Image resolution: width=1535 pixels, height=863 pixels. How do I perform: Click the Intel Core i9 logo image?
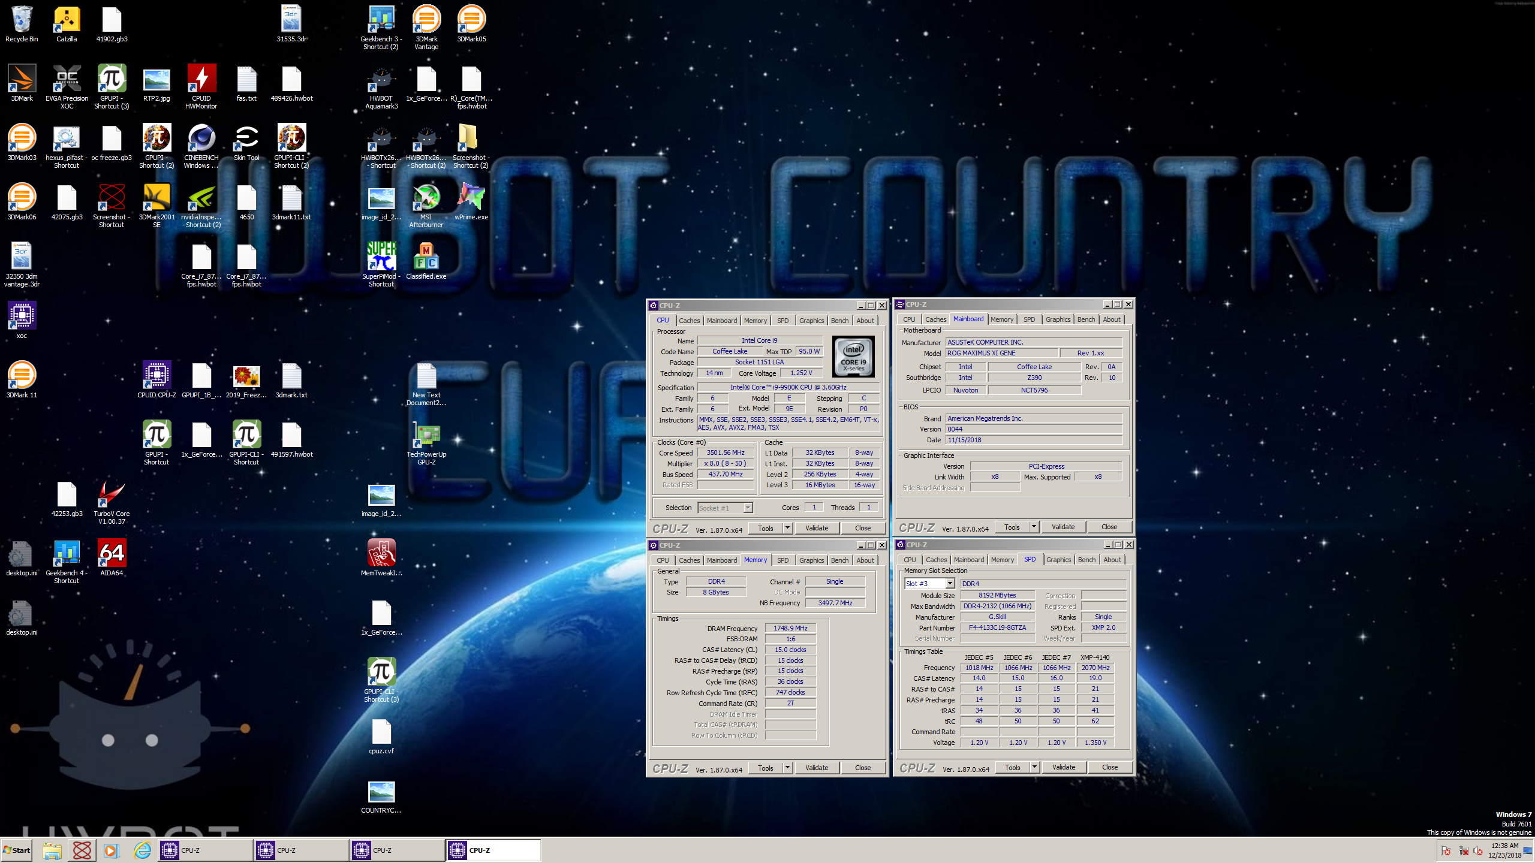pos(853,357)
